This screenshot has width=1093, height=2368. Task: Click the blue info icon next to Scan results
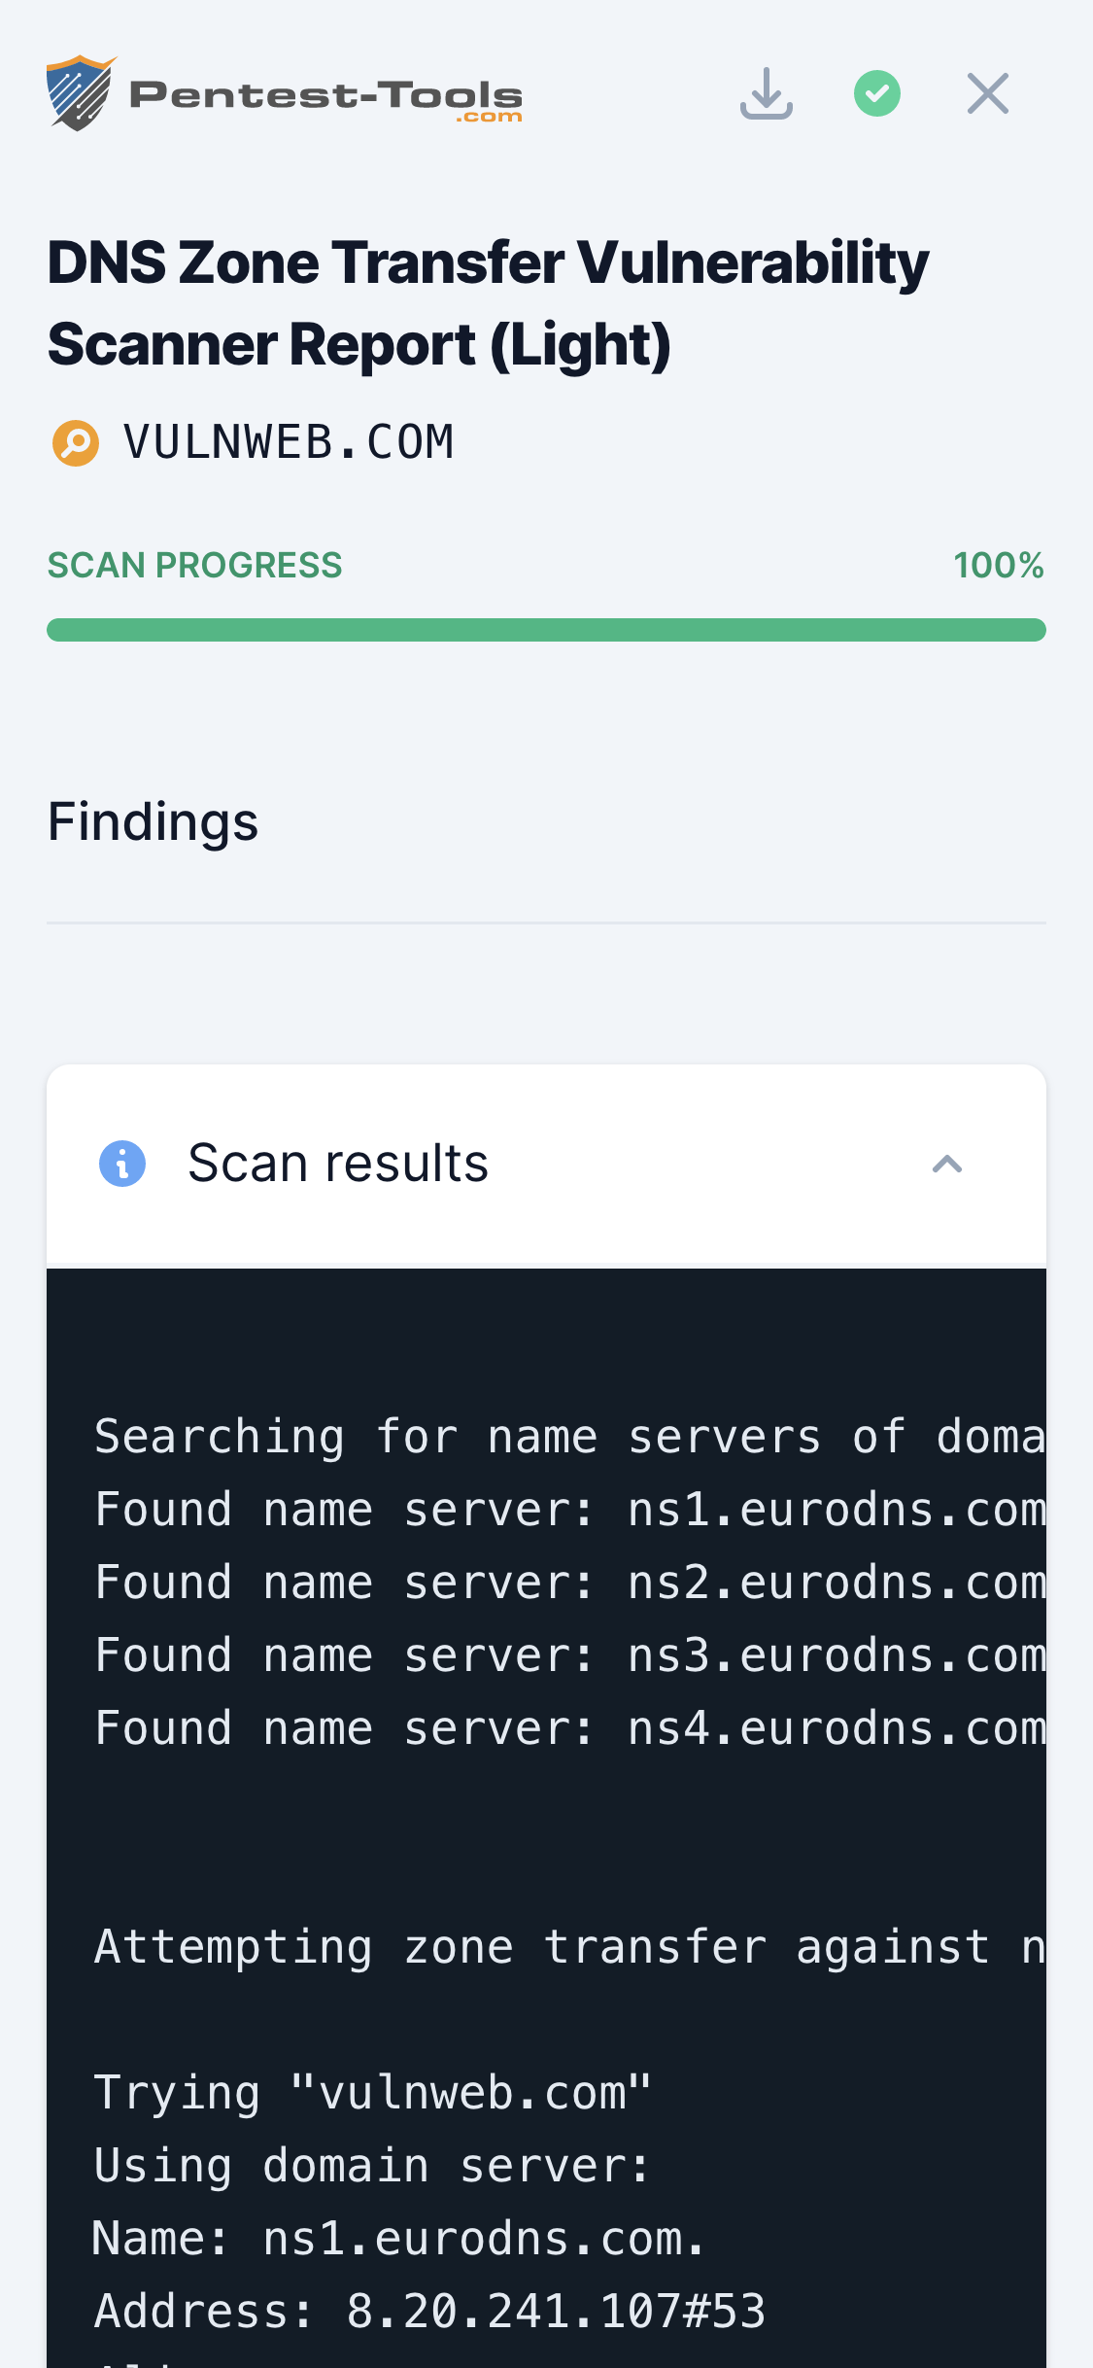[120, 1163]
